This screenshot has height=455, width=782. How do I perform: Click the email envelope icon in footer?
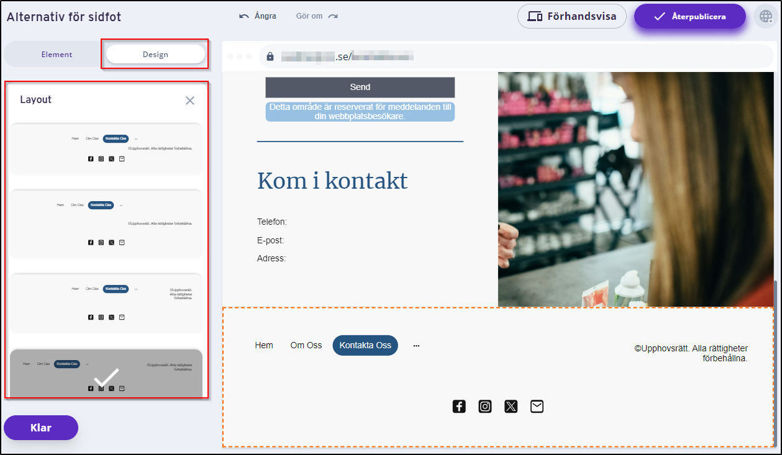click(x=537, y=407)
